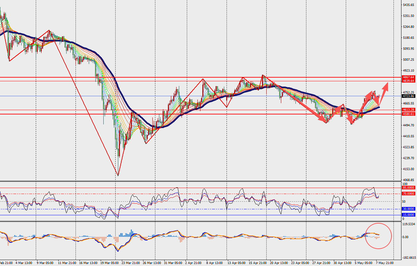Click the 5264.80 price axis label
The height and width of the screenshot is (266, 417).
[409, 27]
